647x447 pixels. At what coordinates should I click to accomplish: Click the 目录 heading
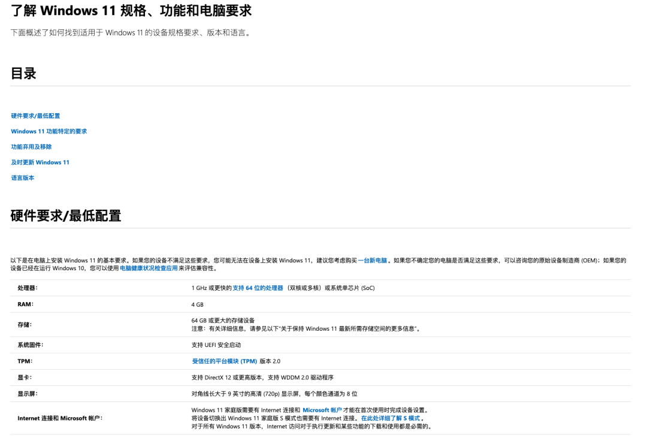(23, 74)
